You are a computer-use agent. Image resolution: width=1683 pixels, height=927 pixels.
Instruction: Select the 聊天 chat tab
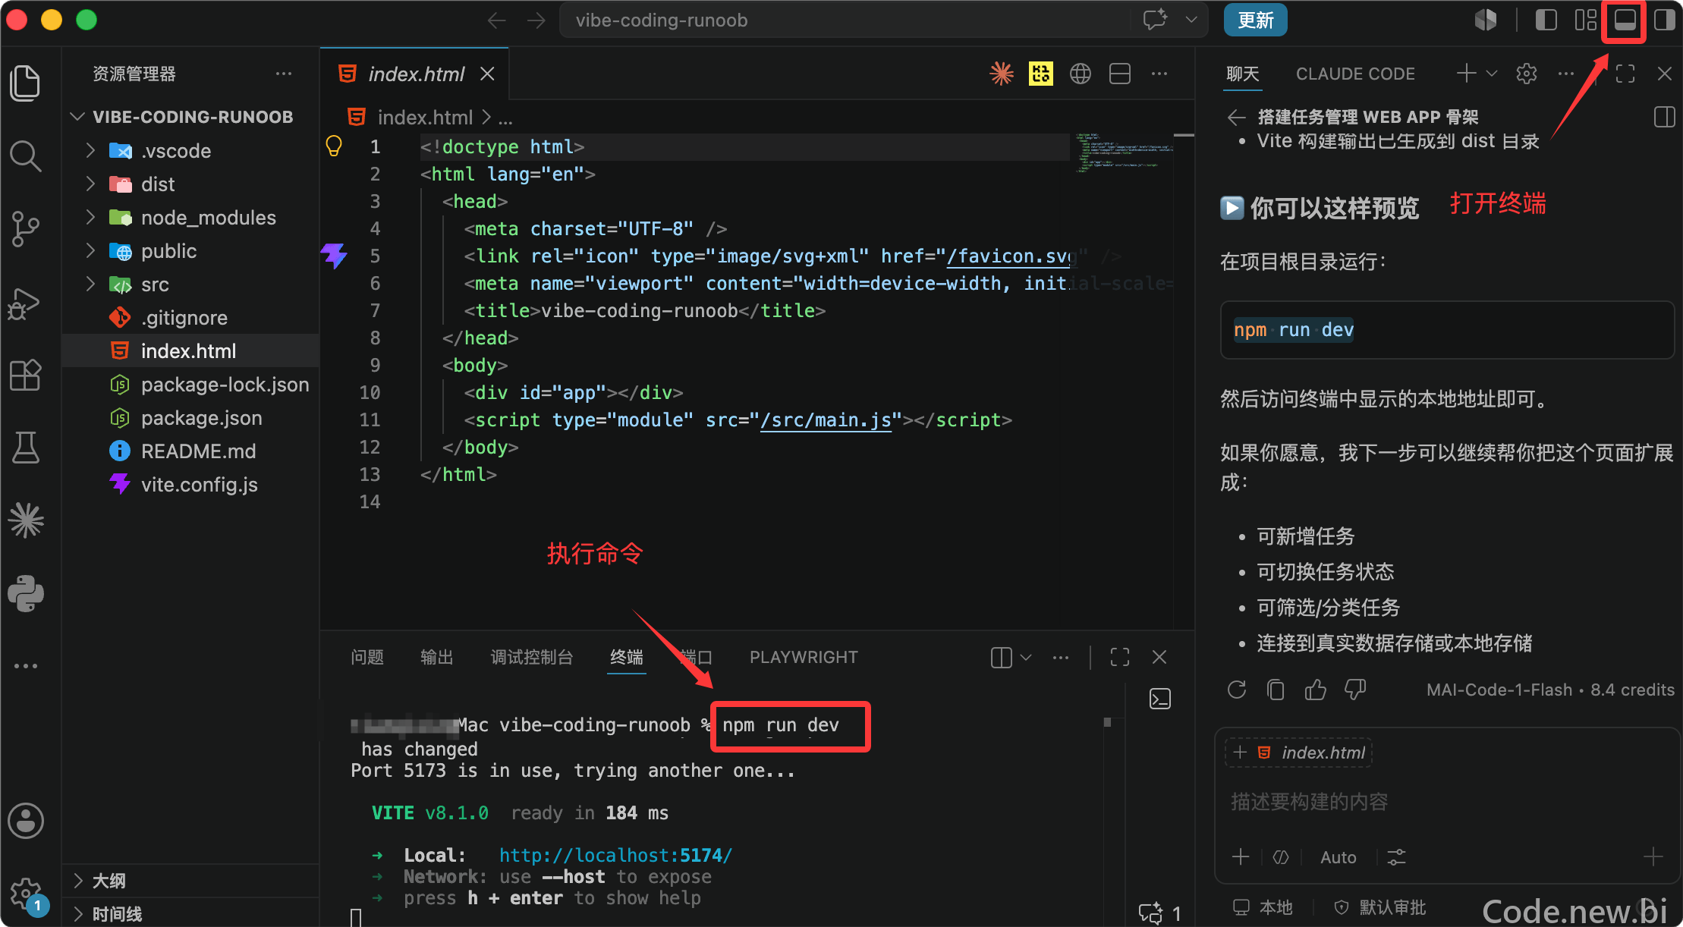pos(1243,74)
